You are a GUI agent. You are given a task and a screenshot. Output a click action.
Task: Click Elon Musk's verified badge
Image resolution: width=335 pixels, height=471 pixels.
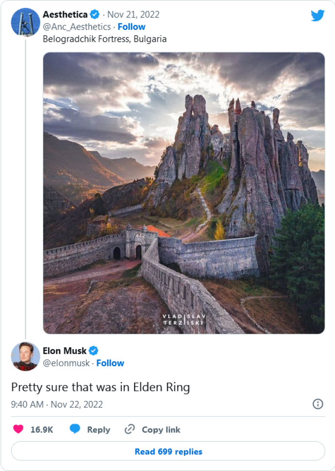point(94,350)
